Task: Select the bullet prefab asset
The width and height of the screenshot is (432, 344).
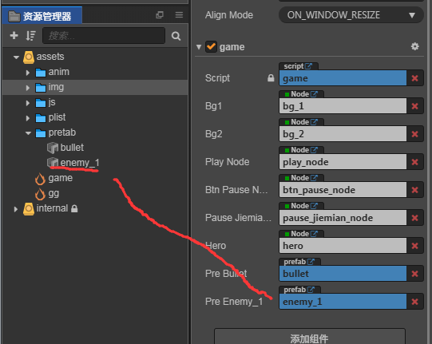Action: 65,148
